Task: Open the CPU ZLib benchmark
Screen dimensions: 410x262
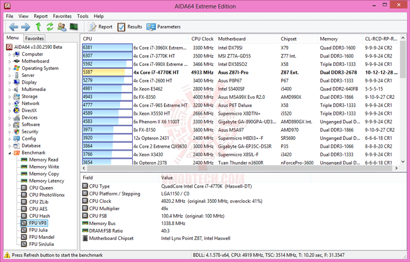Action: pyautogui.click(x=39, y=202)
